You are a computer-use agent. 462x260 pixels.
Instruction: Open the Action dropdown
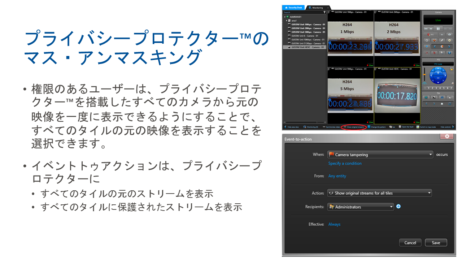pos(379,193)
